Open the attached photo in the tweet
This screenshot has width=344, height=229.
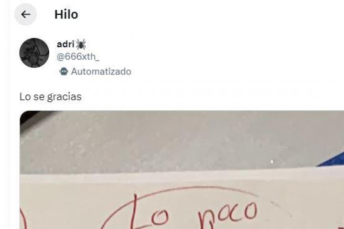pyautogui.click(x=182, y=170)
